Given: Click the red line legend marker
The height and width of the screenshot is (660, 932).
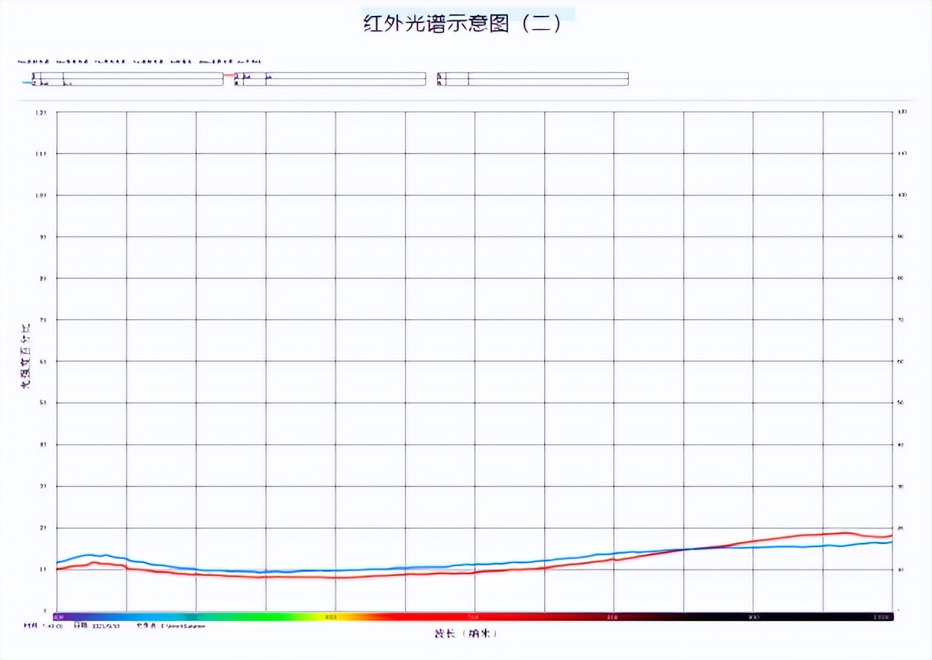Looking at the screenshot, I should [x=229, y=75].
